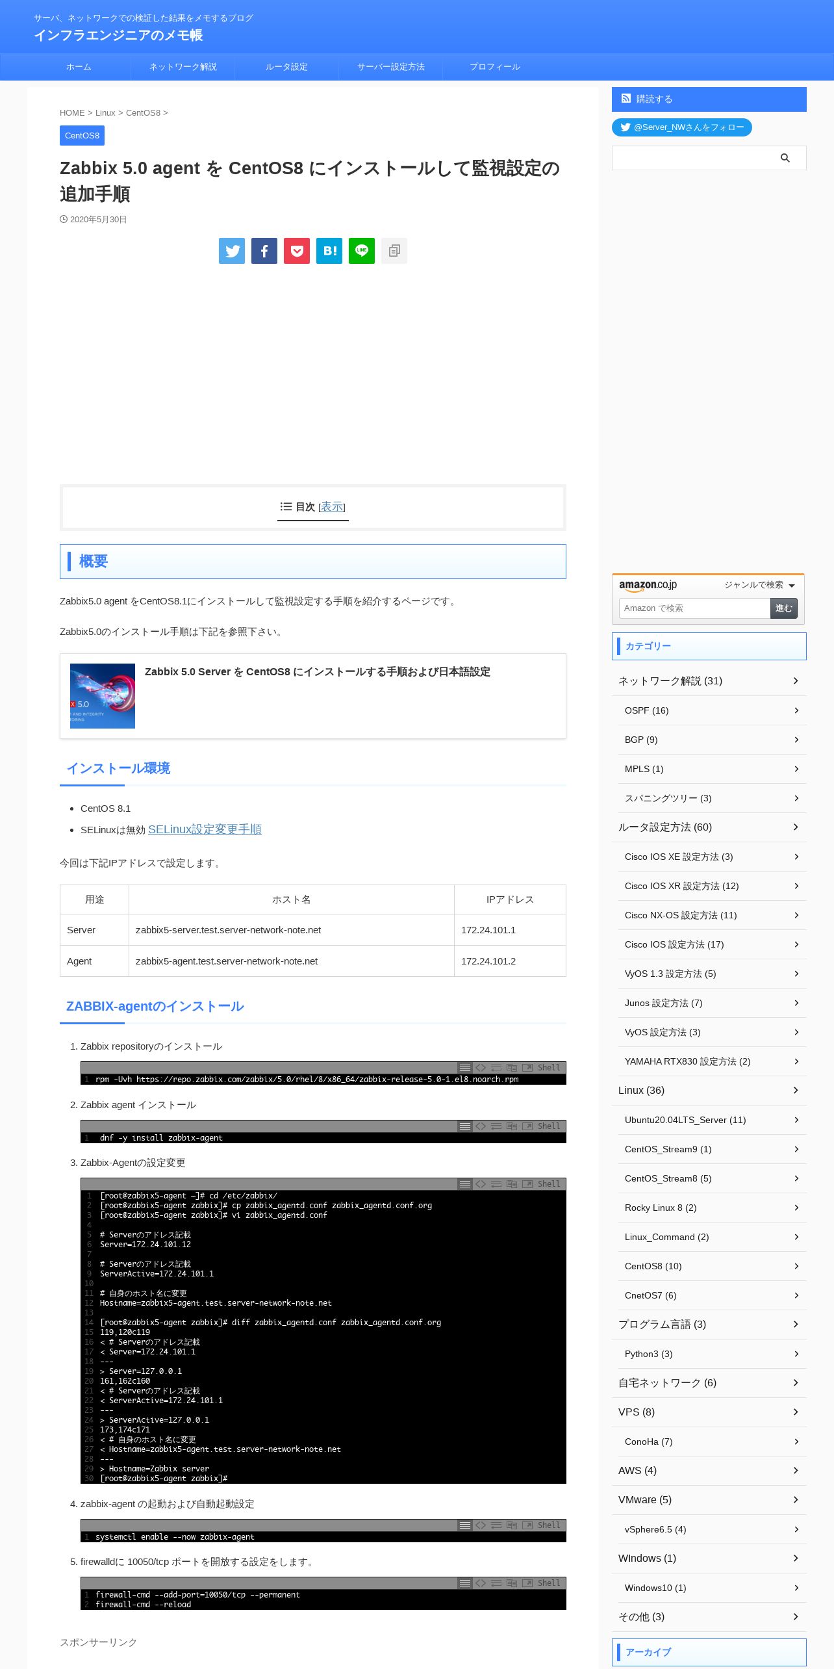Copy the zabbix_agentd.conf code block
834x1669 pixels.
coord(512,1184)
